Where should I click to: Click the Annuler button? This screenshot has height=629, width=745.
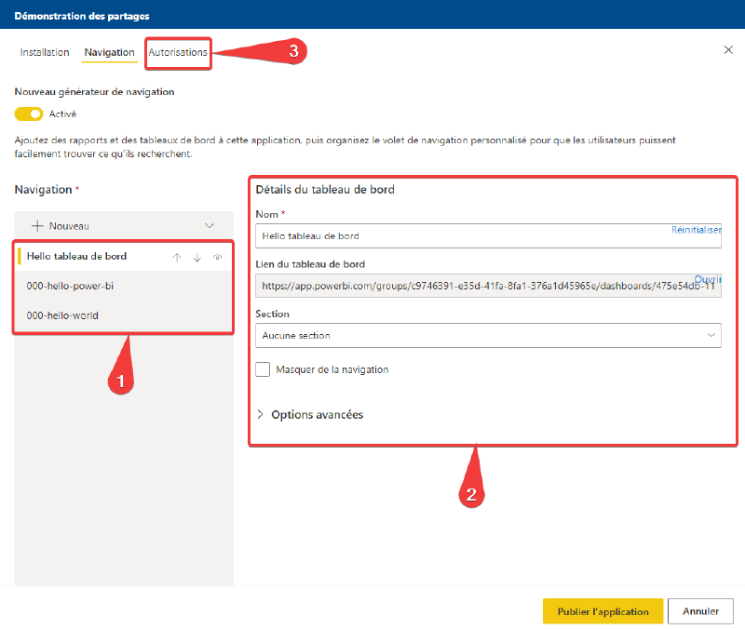coord(701,611)
